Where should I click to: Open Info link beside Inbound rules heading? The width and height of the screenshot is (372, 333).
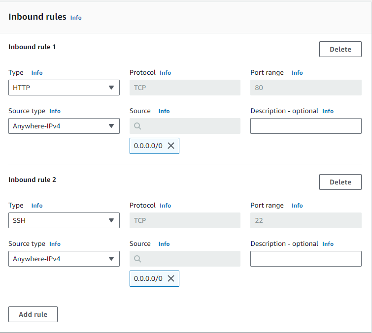point(76,18)
